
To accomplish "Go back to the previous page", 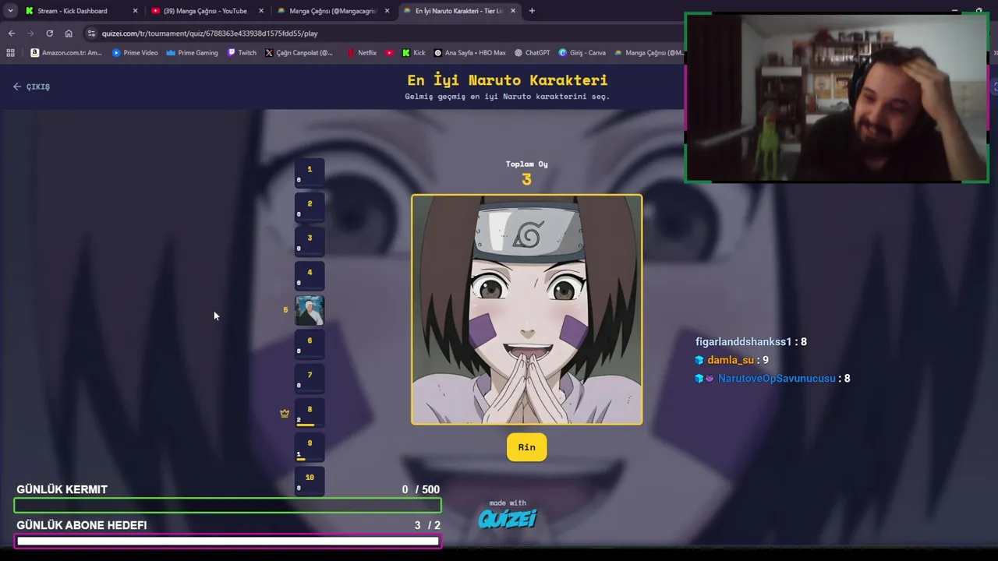I will pyautogui.click(x=12, y=34).
